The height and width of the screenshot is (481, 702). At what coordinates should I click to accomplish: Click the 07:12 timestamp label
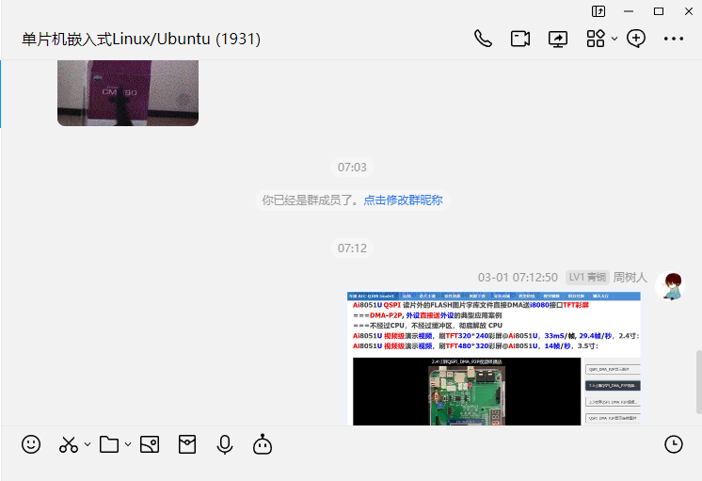[x=352, y=249]
